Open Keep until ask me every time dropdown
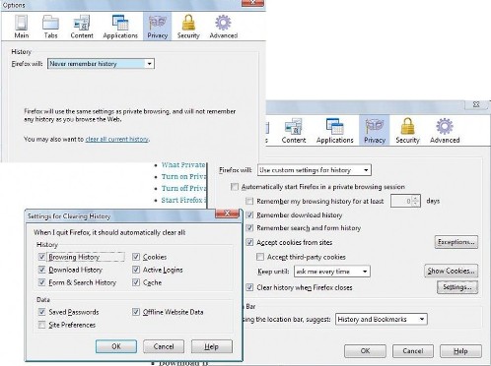This screenshot has width=491, height=366. 332,272
